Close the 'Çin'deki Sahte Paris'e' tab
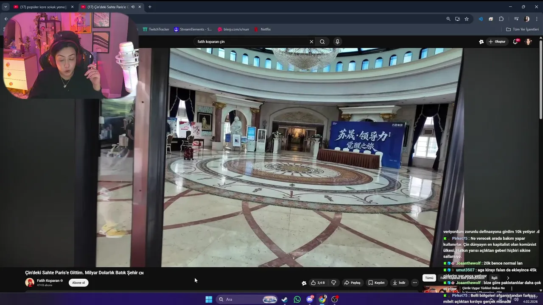Viewport: 543px width, 305px height. tap(139, 7)
